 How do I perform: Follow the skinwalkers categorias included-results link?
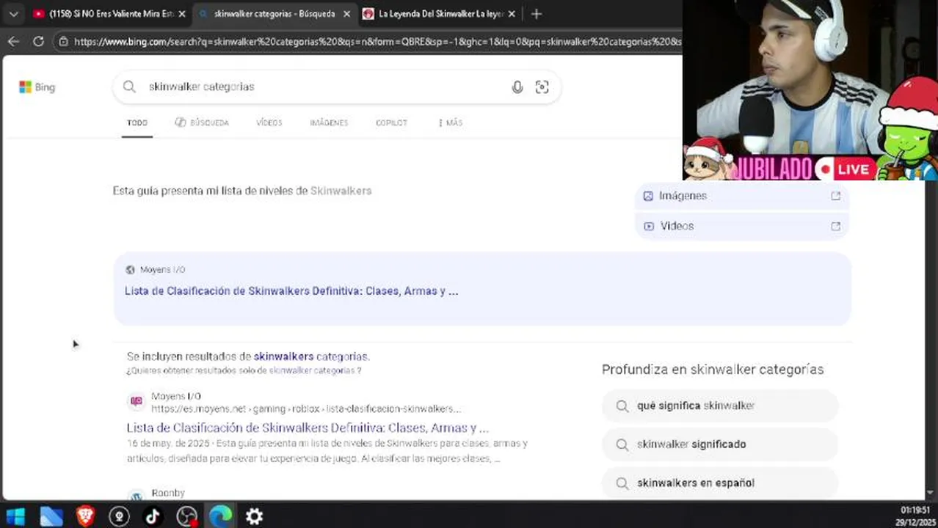tap(311, 356)
